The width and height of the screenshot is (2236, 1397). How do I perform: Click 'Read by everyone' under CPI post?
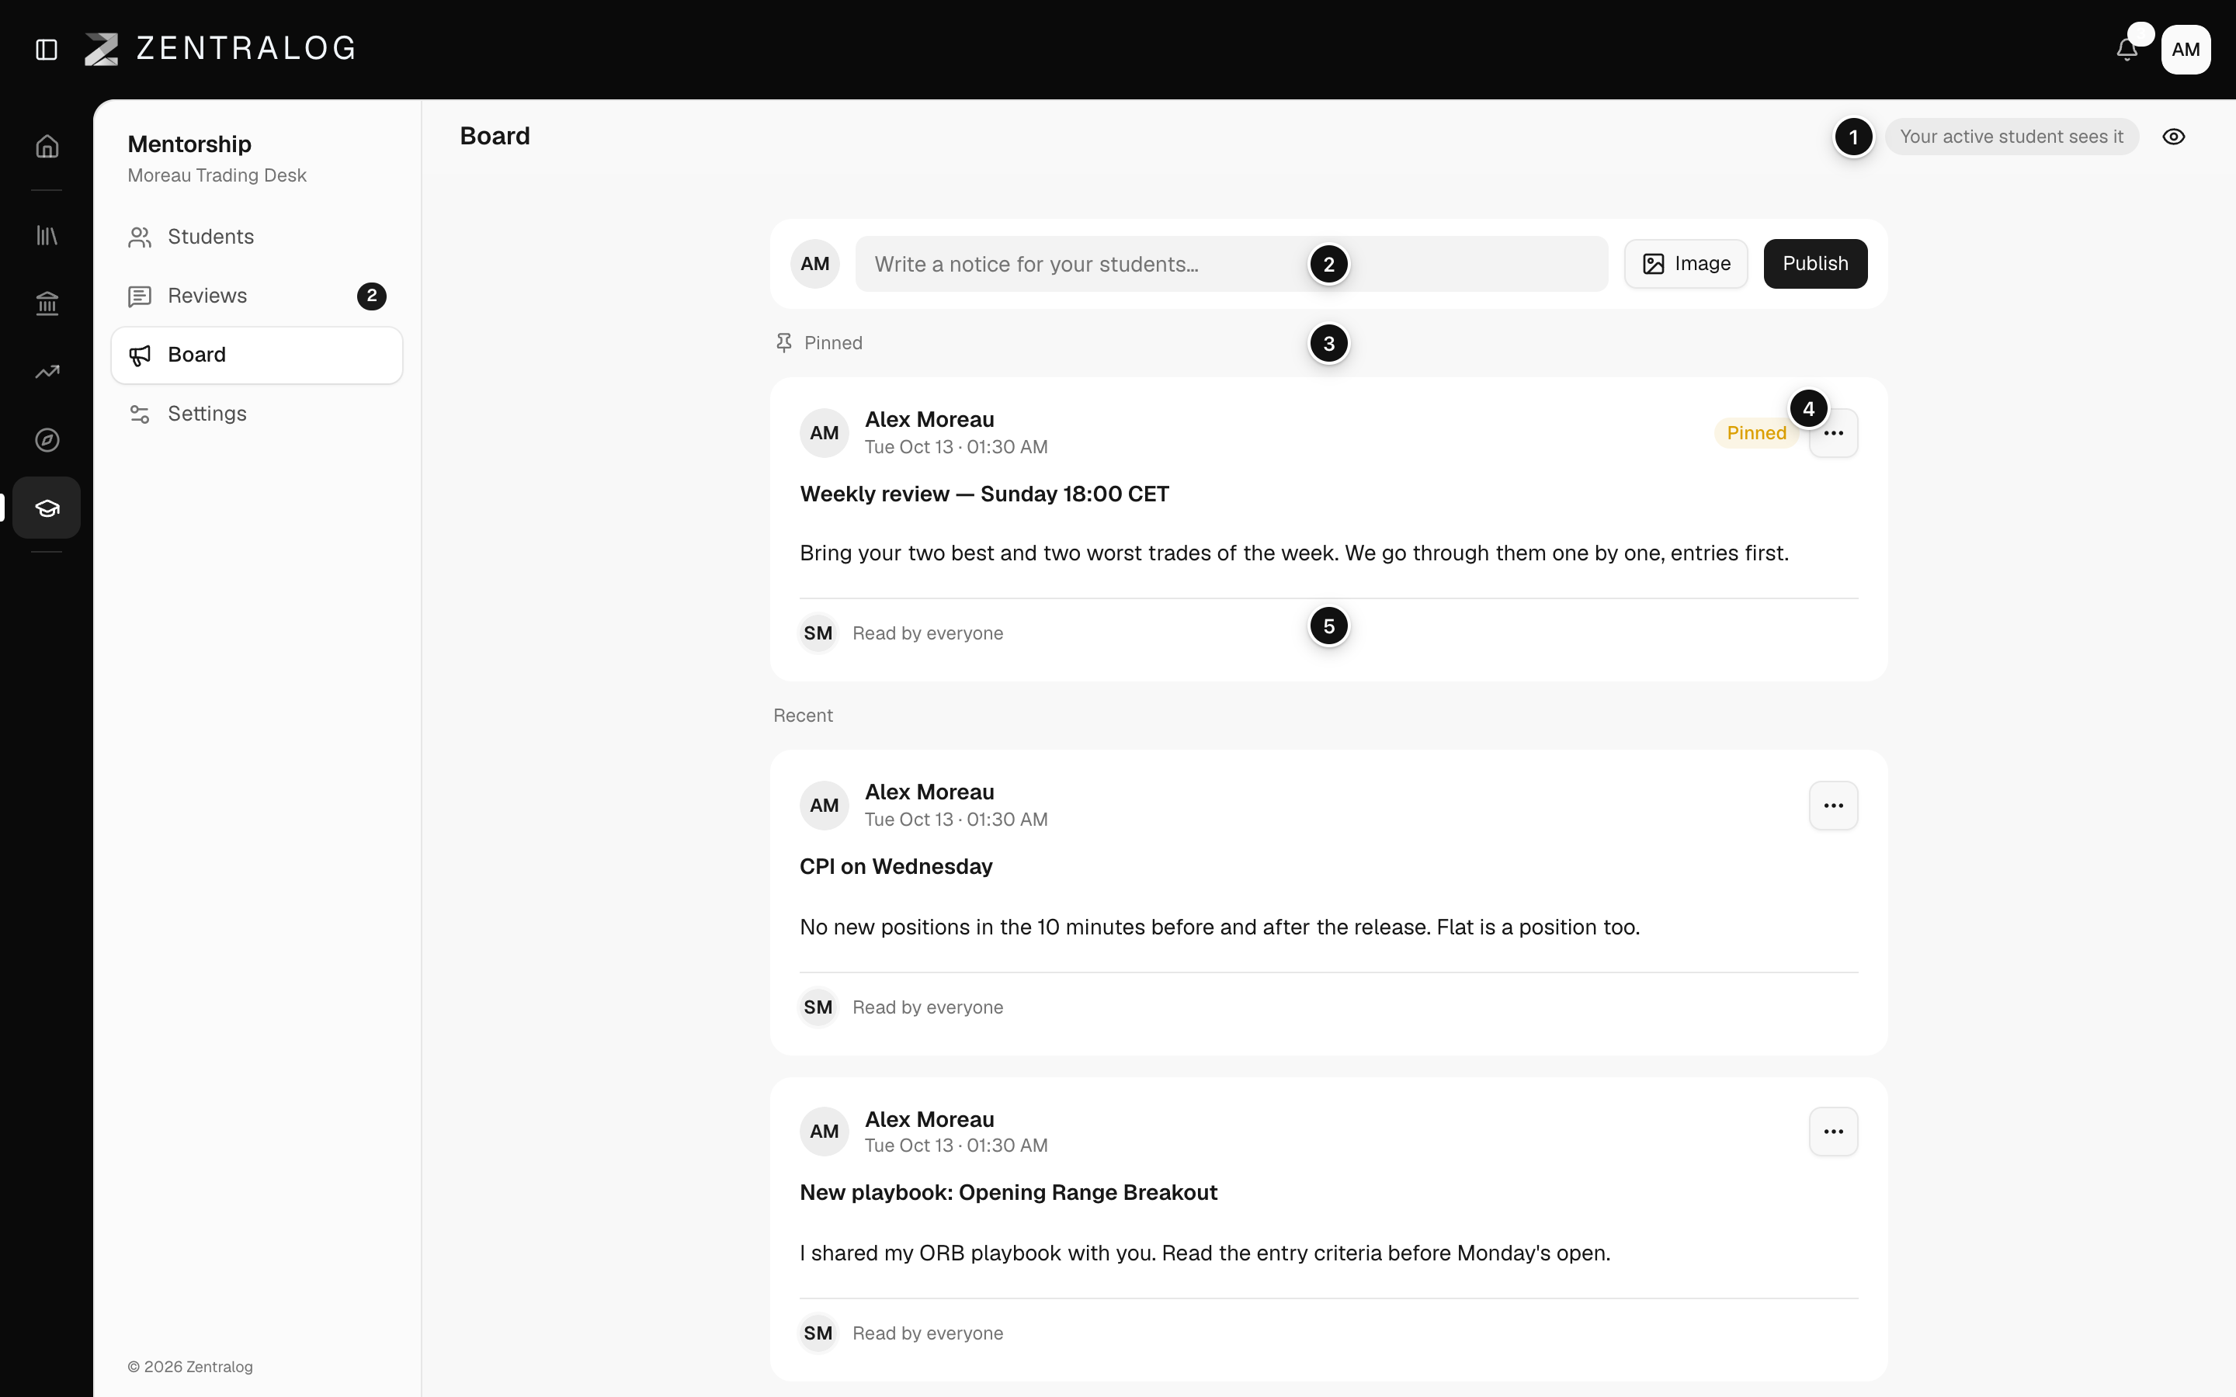928,1007
